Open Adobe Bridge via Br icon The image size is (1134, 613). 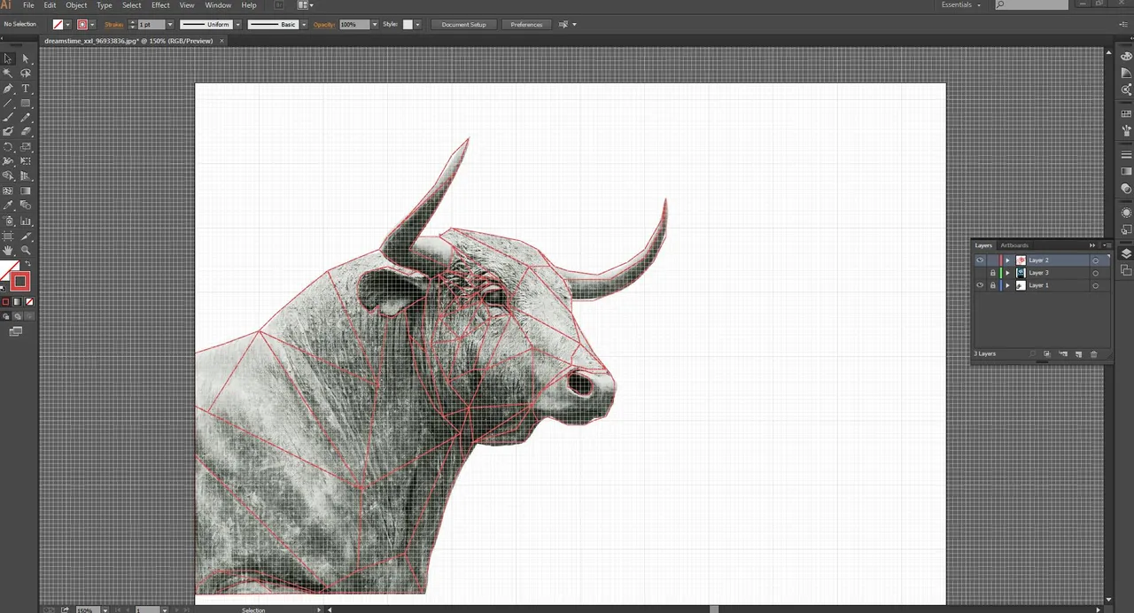(278, 5)
